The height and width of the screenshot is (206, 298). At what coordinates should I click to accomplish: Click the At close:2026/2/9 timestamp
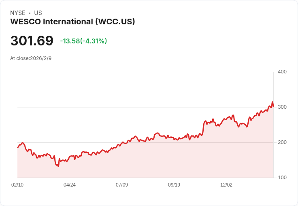coord(31,58)
